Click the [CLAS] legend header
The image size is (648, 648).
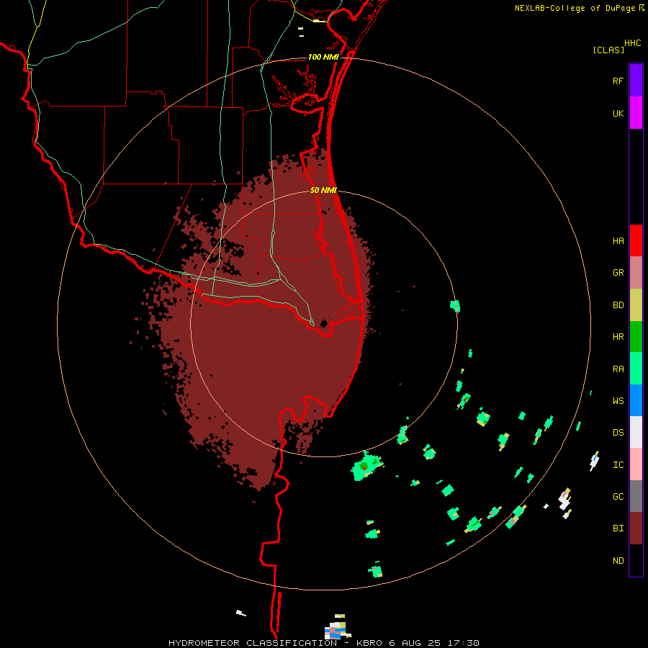608,50
